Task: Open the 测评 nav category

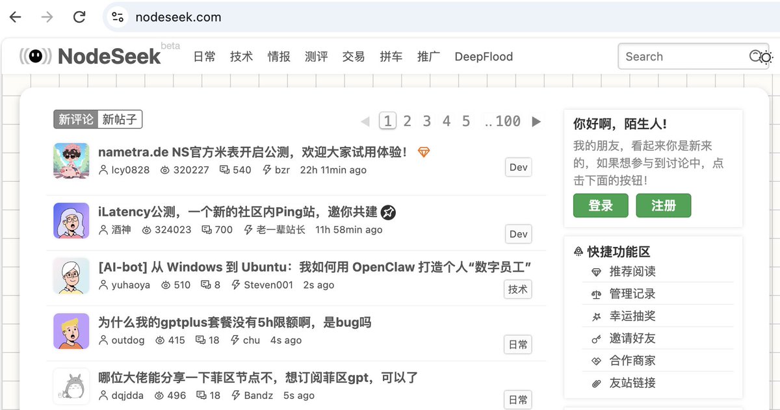Action: point(317,57)
